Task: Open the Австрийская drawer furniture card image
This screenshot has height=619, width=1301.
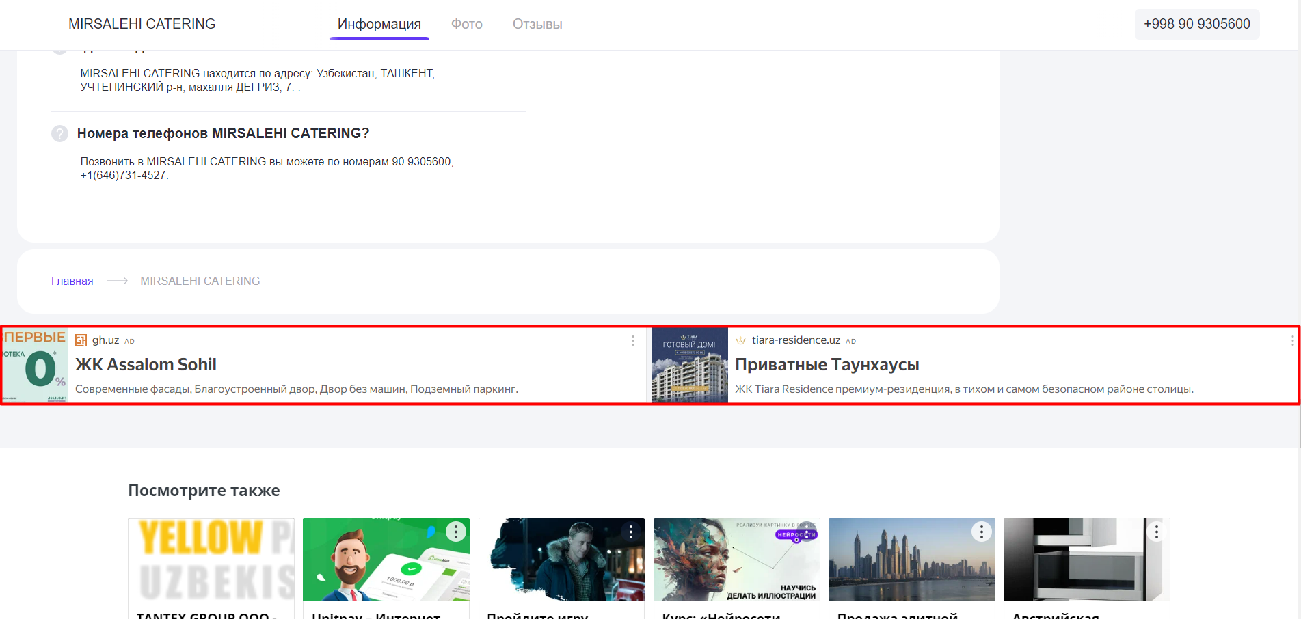Action: pos(1087,560)
